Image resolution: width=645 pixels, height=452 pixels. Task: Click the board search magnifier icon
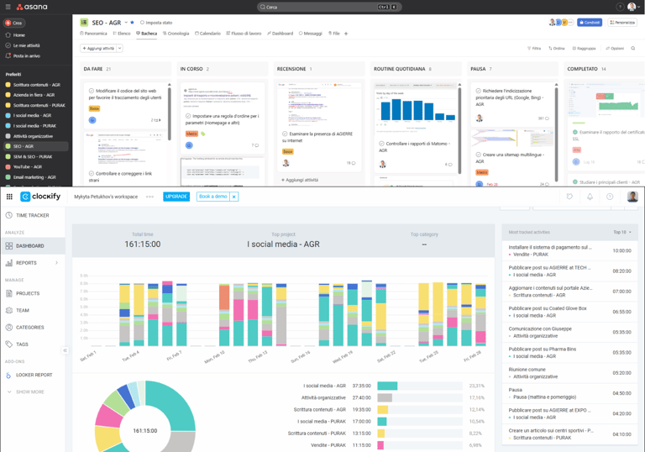point(633,48)
